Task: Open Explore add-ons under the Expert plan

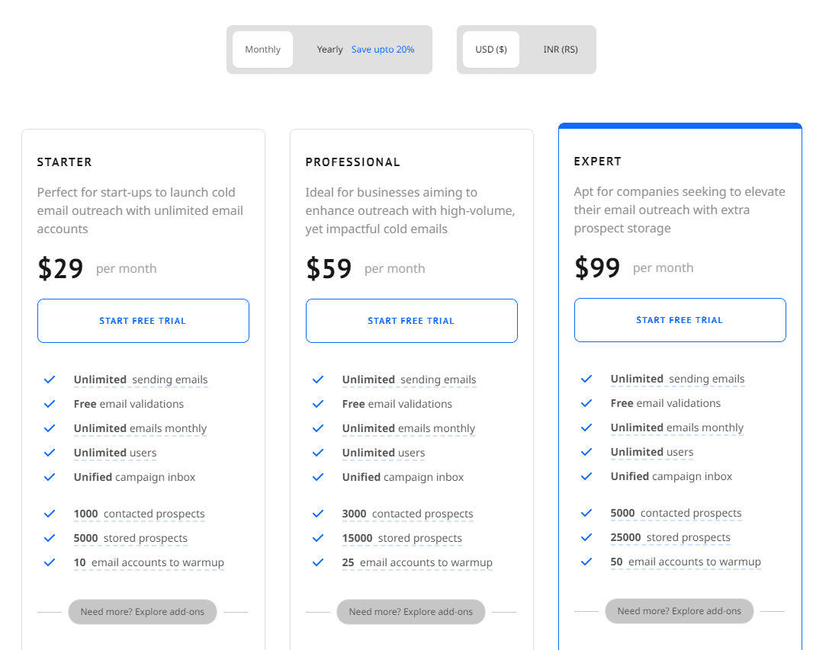Action: point(679,610)
